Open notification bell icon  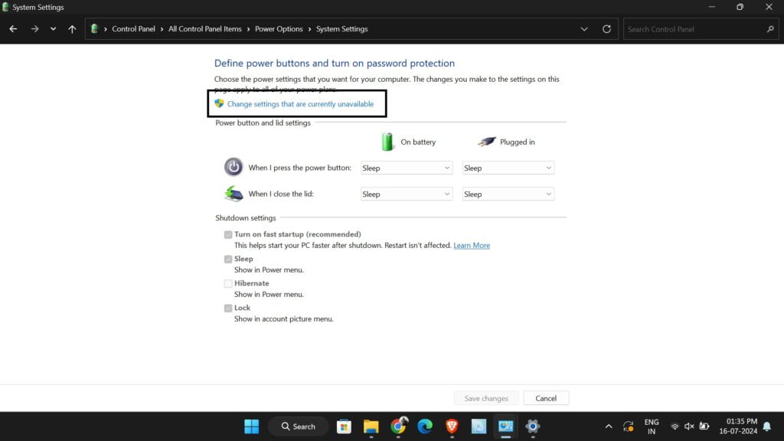pos(767,426)
